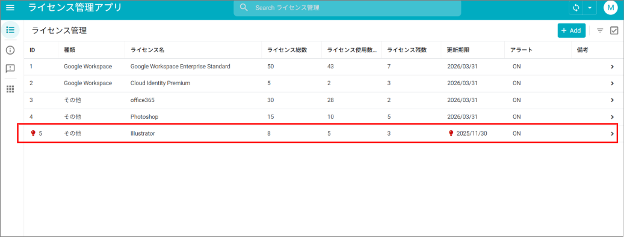Expand the Cloud Identity Premium row chevron

coord(613,83)
